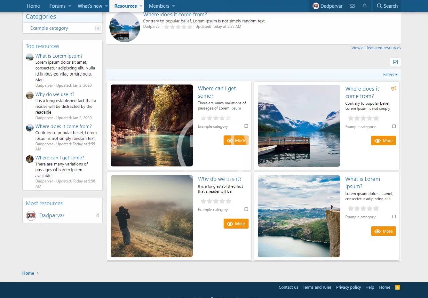Image resolution: width=428 pixels, height=298 pixels.
Task: Expand the Filters dropdown
Action: point(390,74)
